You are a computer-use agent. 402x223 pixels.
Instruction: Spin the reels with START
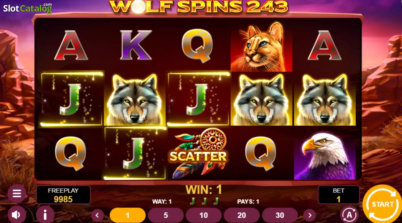click(x=382, y=204)
